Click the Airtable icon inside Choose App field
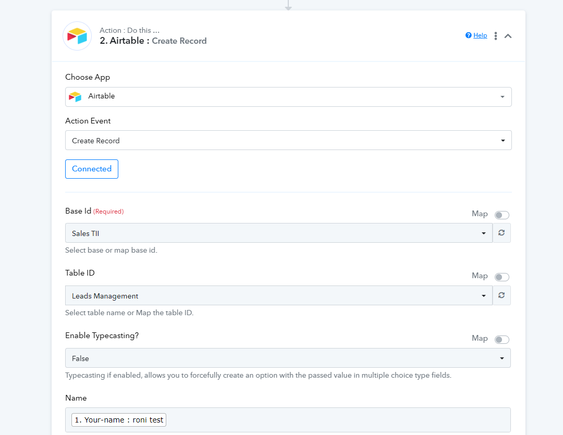 pyautogui.click(x=75, y=96)
